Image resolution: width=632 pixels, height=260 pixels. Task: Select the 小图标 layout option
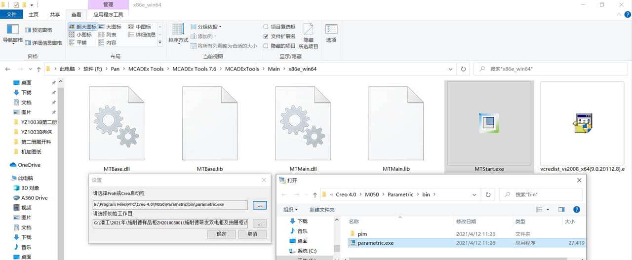coord(80,35)
